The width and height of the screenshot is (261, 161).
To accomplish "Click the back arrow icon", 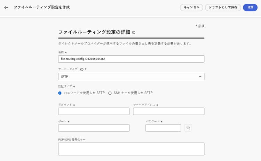I will [6, 7].
